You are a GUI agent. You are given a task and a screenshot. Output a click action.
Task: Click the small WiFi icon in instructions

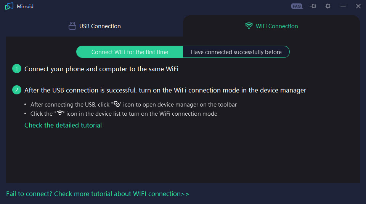point(60,113)
